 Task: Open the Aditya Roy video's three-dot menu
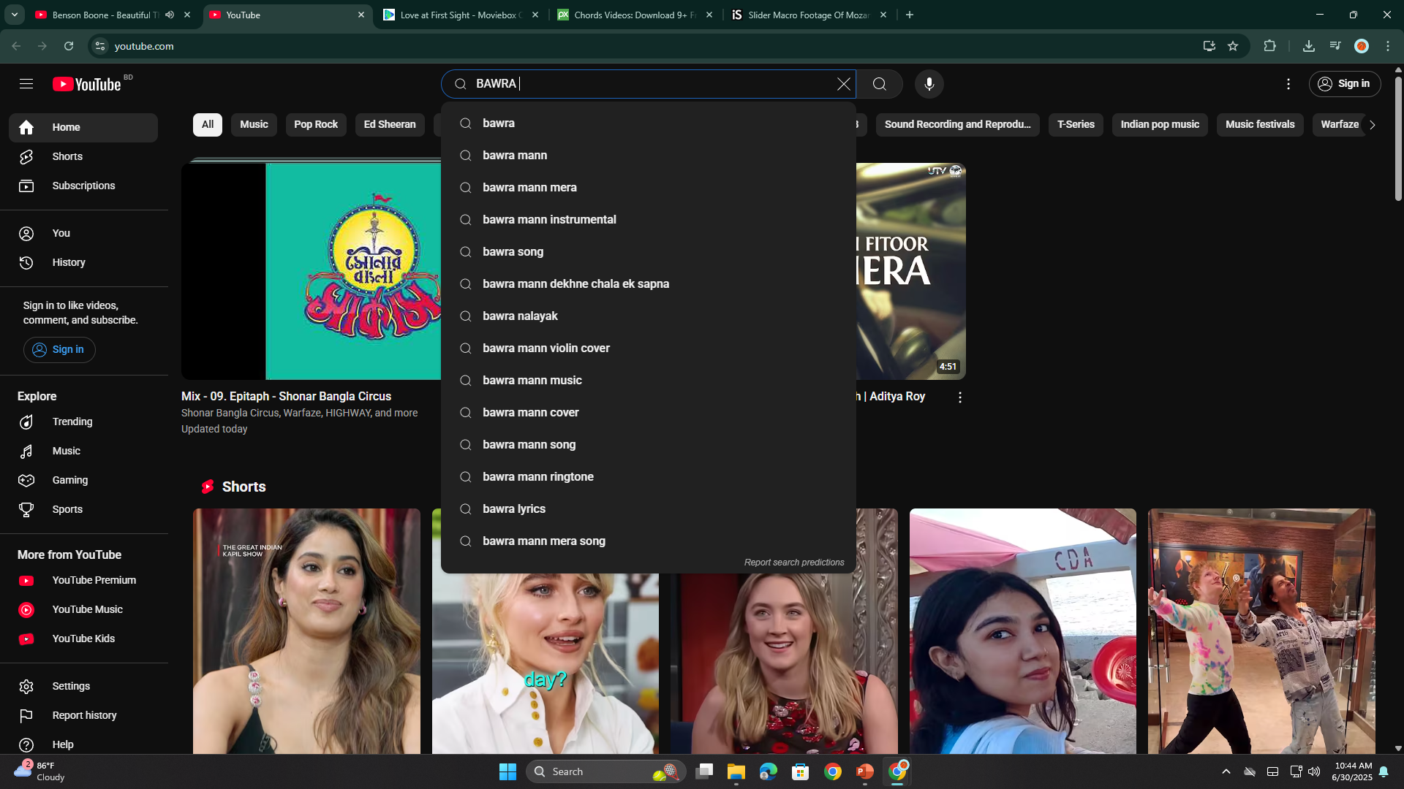[x=960, y=397]
